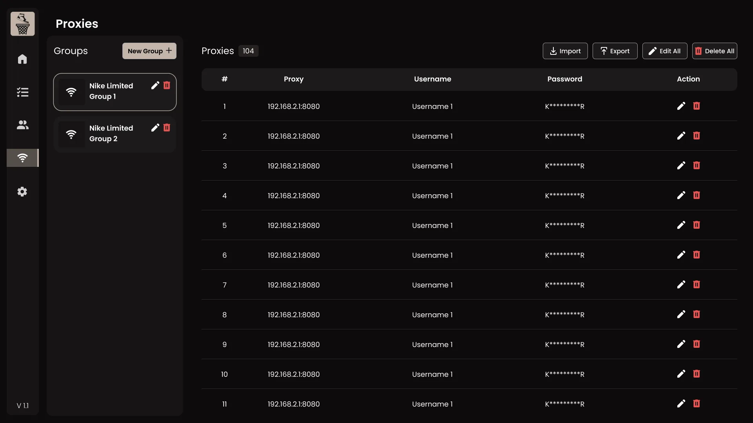Edit proxy row 5
Image resolution: width=753 pixels, height=423 pixels.
(x=681, y=225)
